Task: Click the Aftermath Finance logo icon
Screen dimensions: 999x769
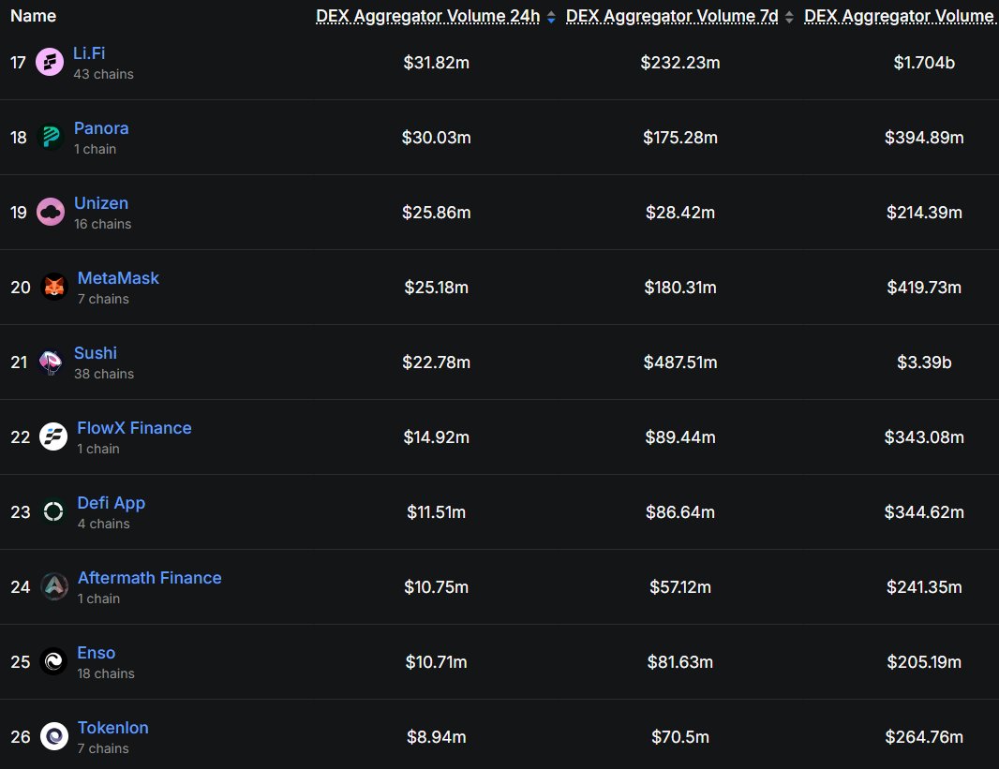Action: click(x=54, y=586)
